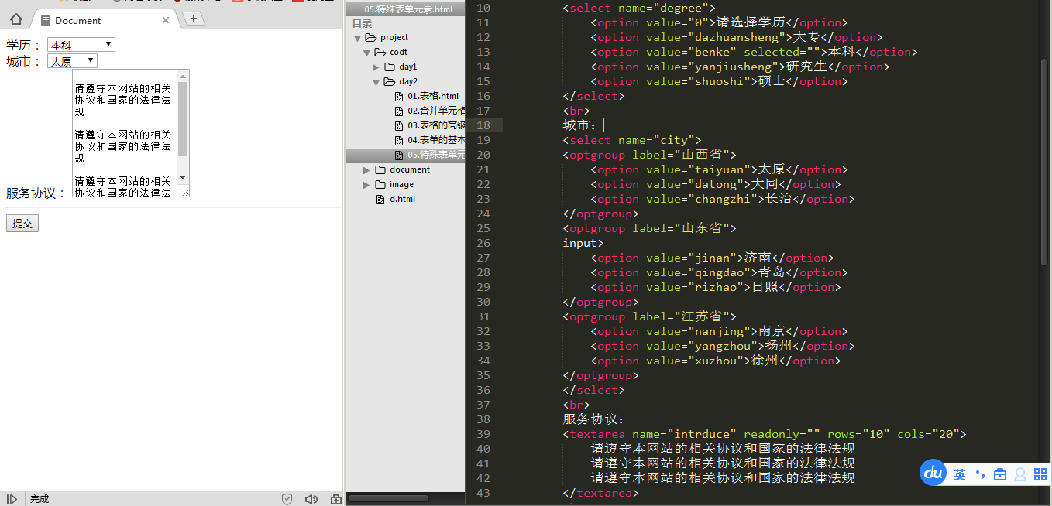Click the 提交 submit button
Image resolution: width=1052 pixels, height=506 pixels.
pos(22,224)
